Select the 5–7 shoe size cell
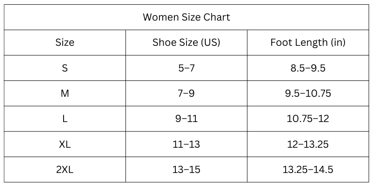The width and height of the screenshot is (374, 187). point(186,68)
